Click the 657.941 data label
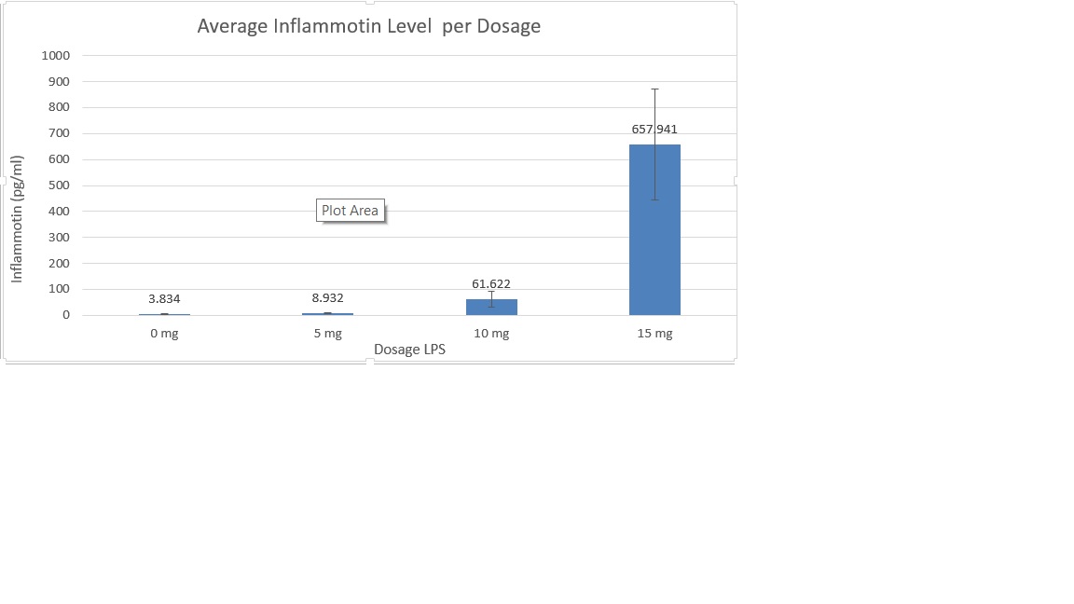Screen dimensions: 1074x604 pos(654,130)
